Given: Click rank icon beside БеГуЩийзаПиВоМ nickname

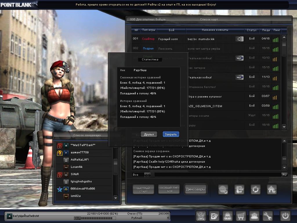Looking at the screenshot, I should (x=9, y=216).
